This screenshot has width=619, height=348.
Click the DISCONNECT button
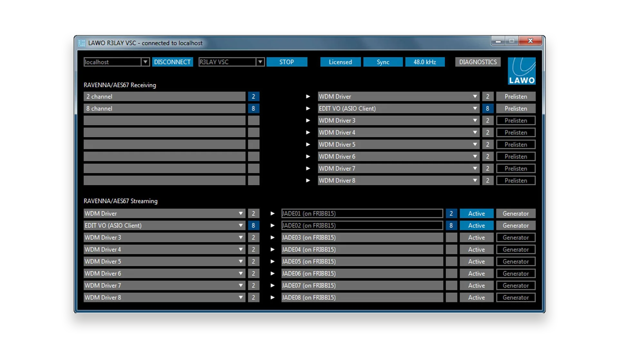pos(172,62)
